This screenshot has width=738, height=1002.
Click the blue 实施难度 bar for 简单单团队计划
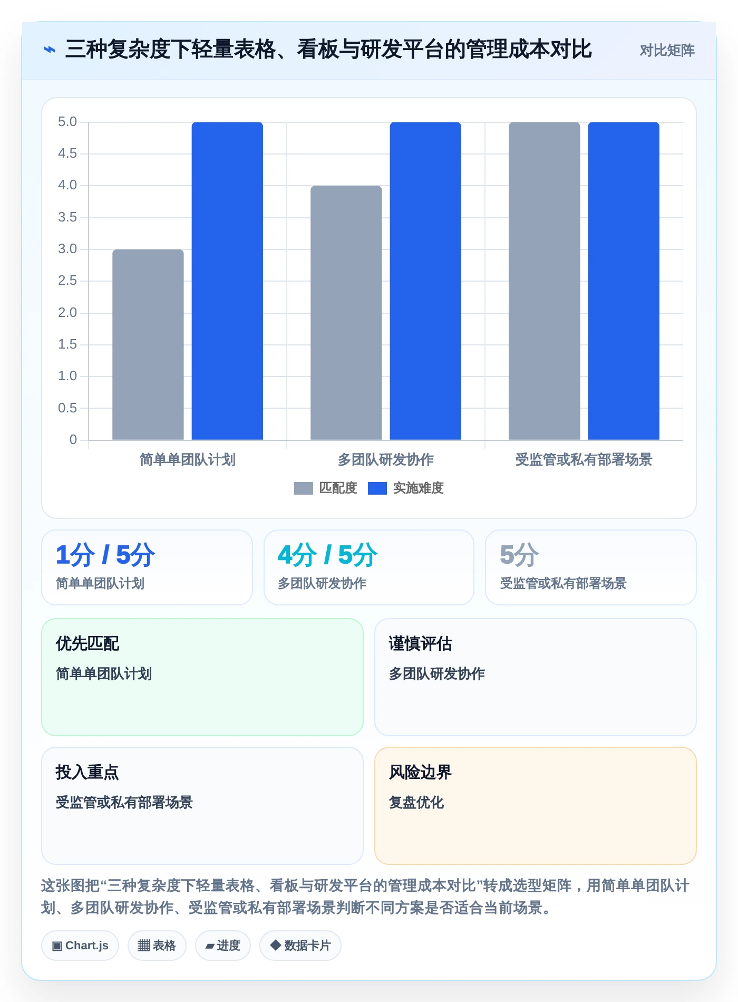click(x=227, y=281)
